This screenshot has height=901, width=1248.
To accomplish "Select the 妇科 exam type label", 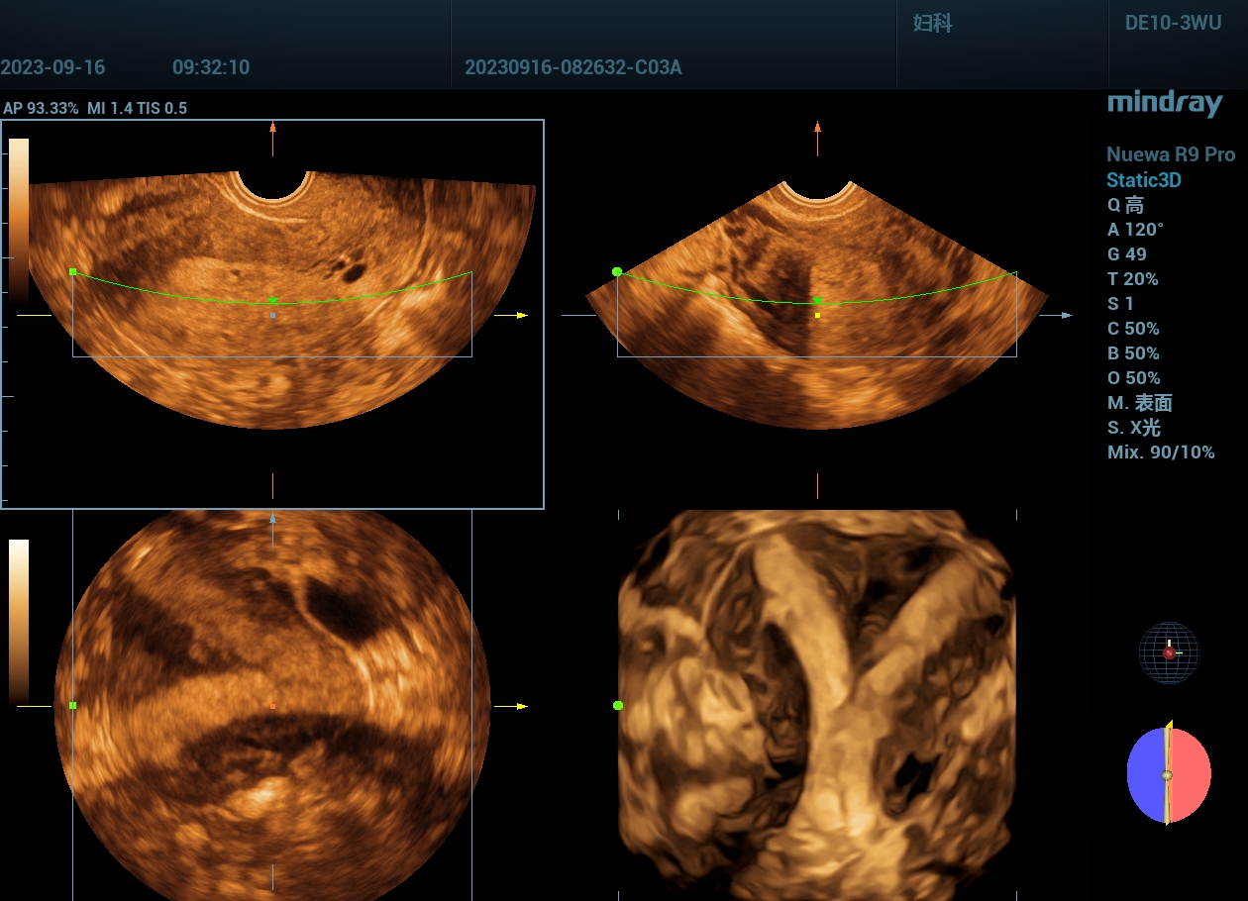I will point(932,24).
